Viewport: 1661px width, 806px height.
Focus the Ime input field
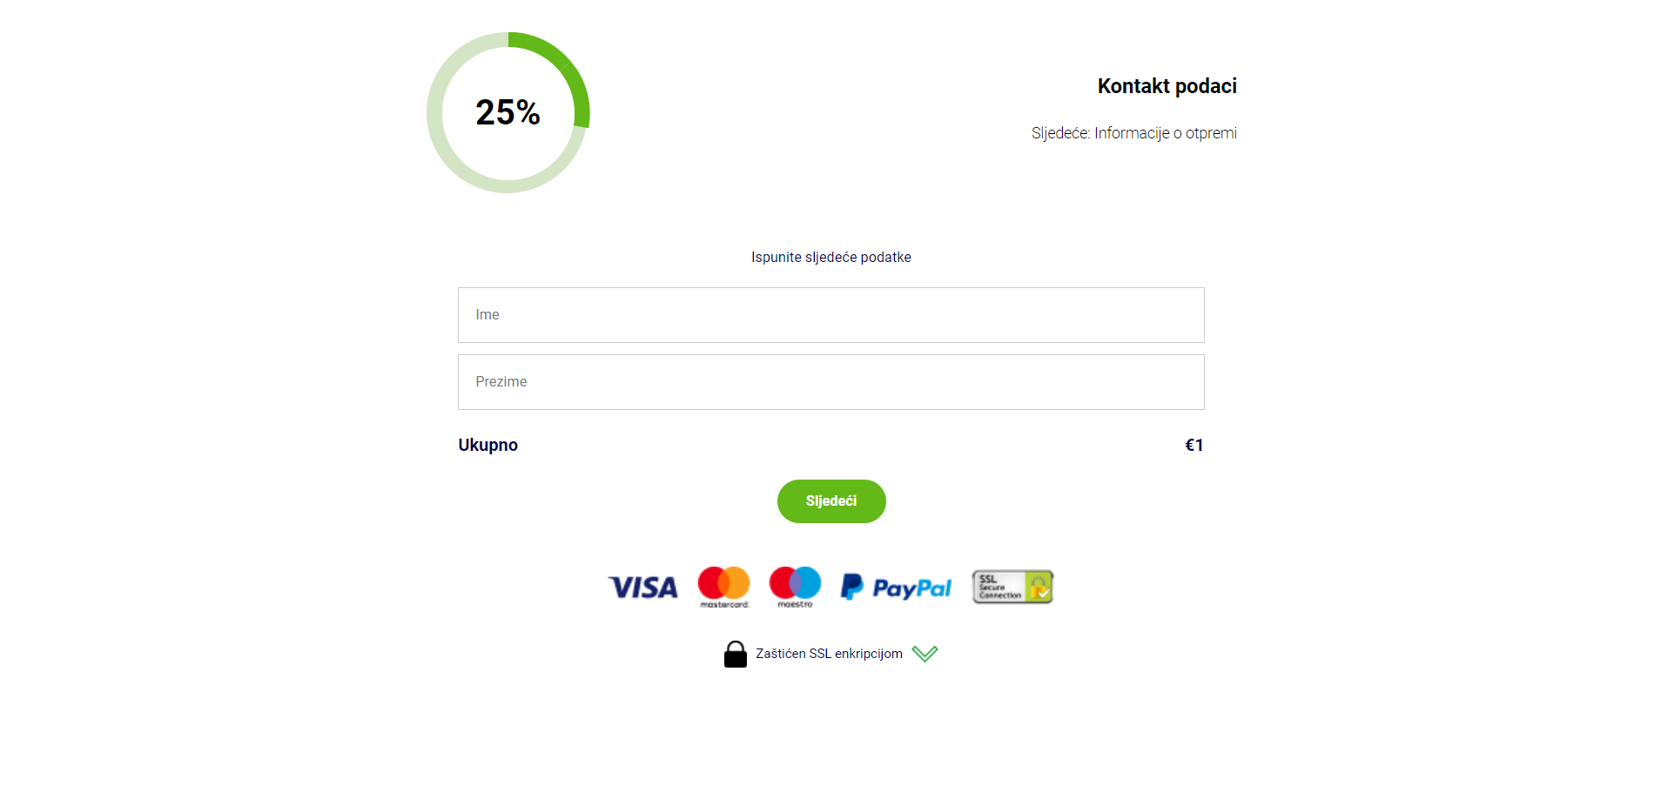pos(831,315)
